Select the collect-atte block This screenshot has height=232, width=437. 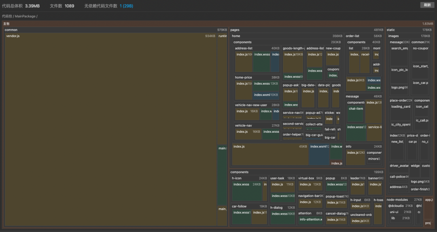point(314,126)
